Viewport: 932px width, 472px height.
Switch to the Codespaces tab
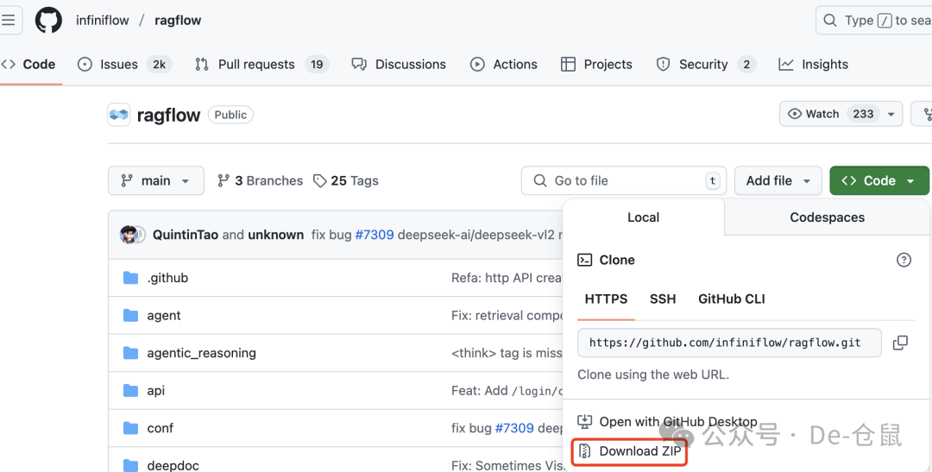[x=827, y=217]
